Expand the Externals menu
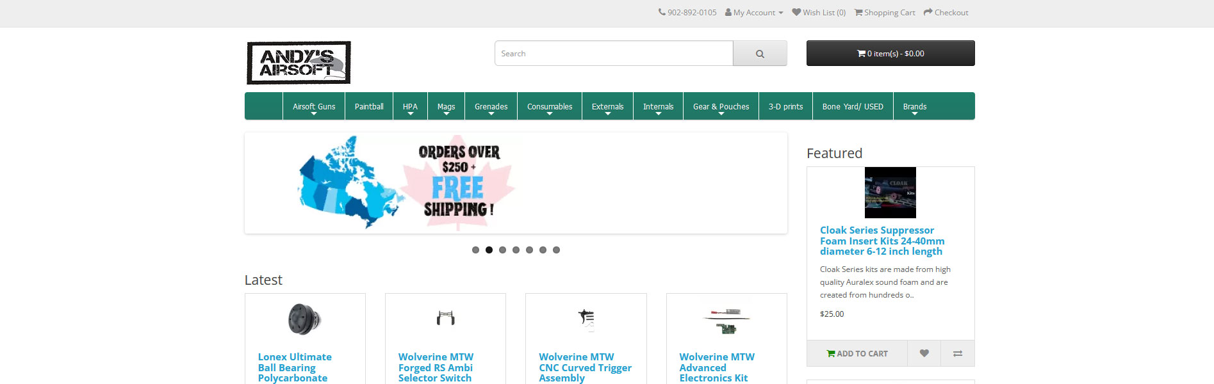The image size is (1214, 384). [x=607, y=106]
